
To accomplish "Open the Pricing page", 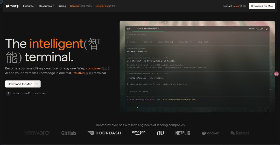I will pyautogui.click(x=62, y=6).
